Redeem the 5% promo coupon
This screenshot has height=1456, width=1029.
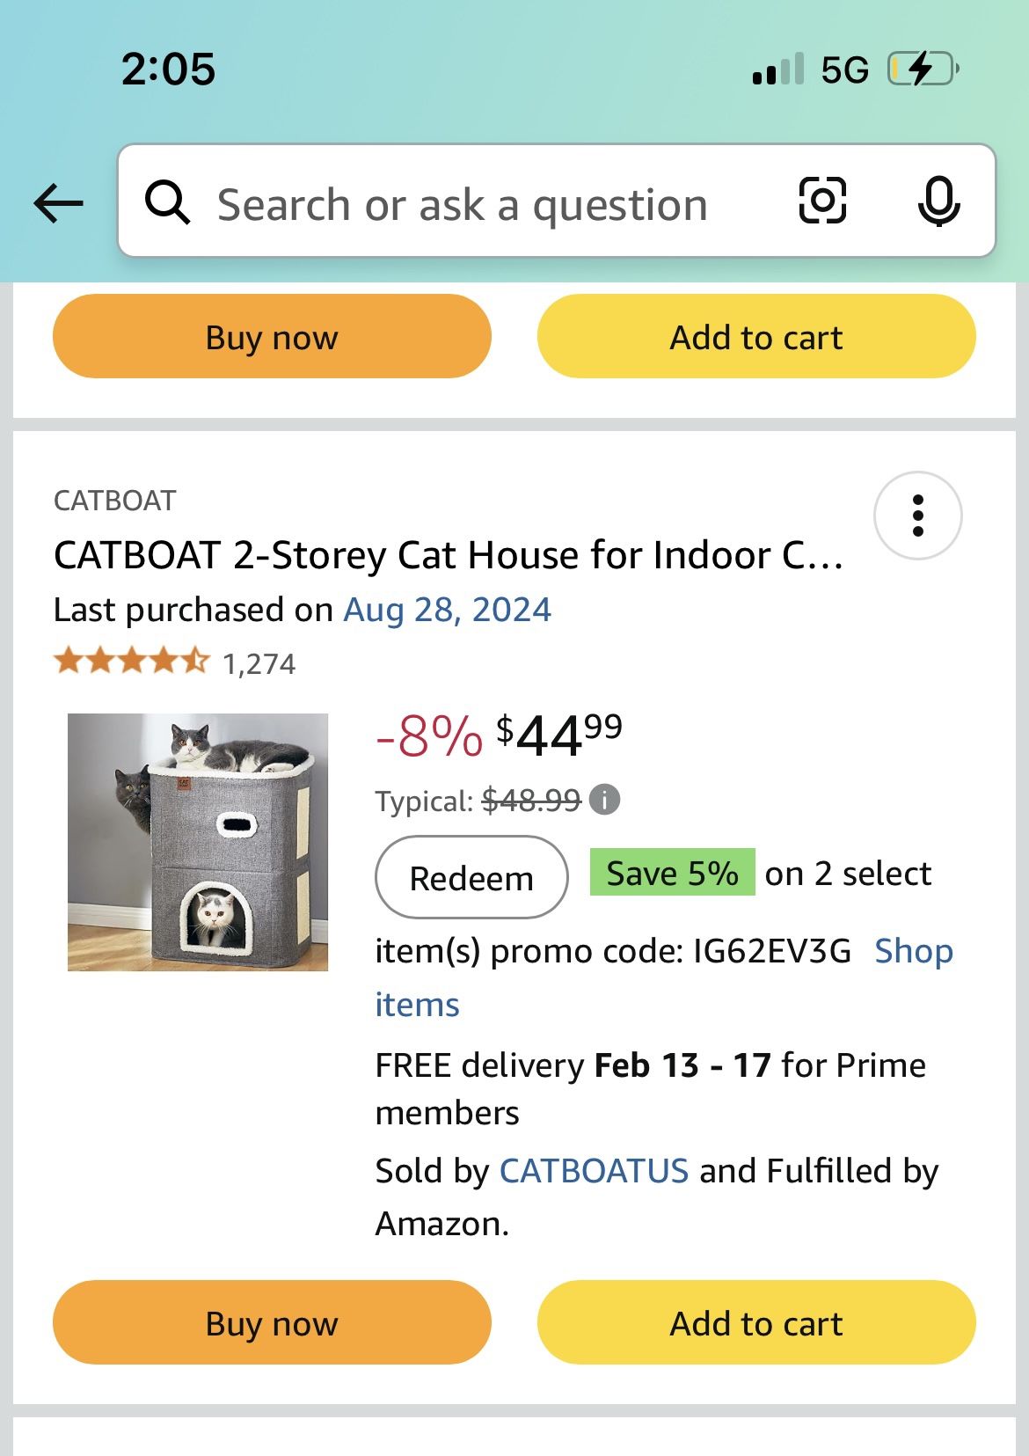471,877
